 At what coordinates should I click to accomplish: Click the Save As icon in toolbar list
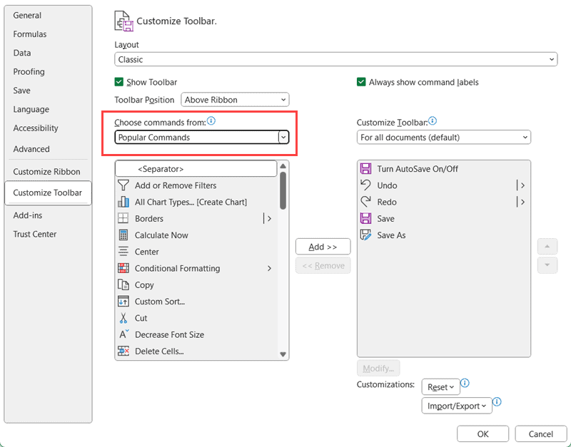[366, 235]
